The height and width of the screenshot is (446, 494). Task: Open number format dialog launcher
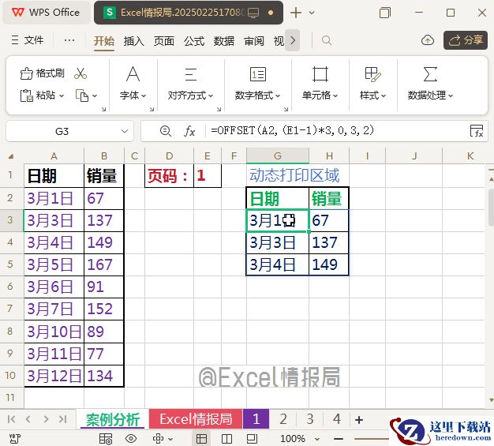pos(286,109)
